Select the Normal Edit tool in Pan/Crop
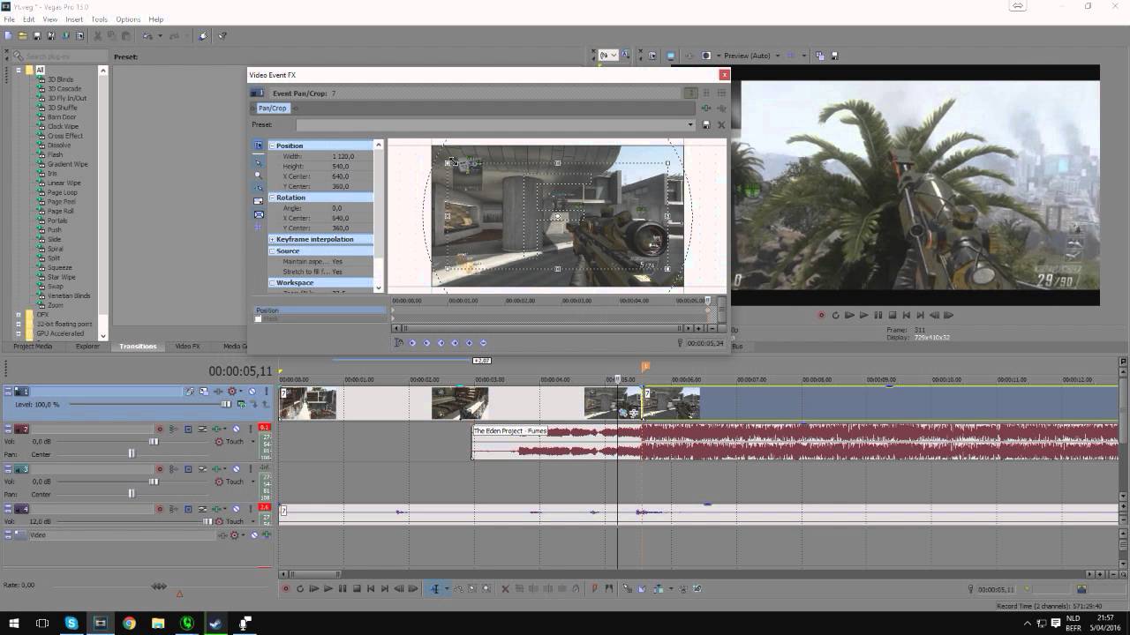 [x=259, y=162]
